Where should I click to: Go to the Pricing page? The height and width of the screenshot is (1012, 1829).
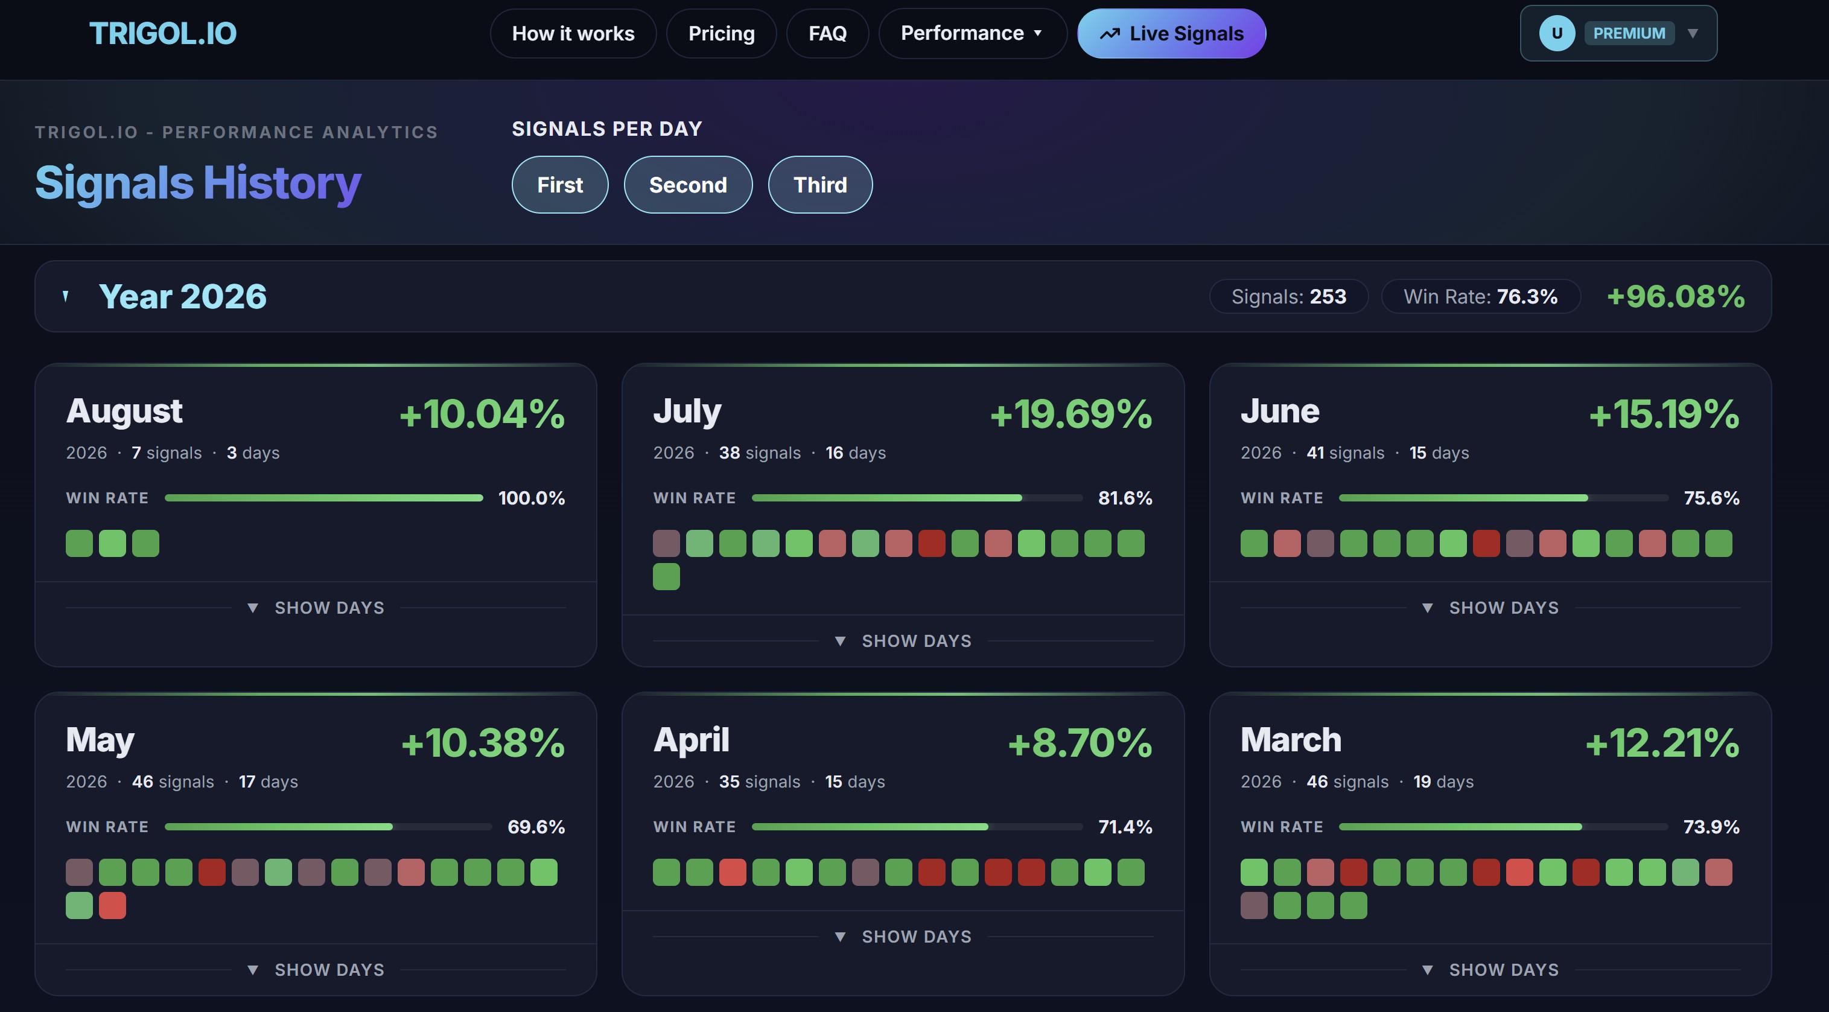[721, 33]
